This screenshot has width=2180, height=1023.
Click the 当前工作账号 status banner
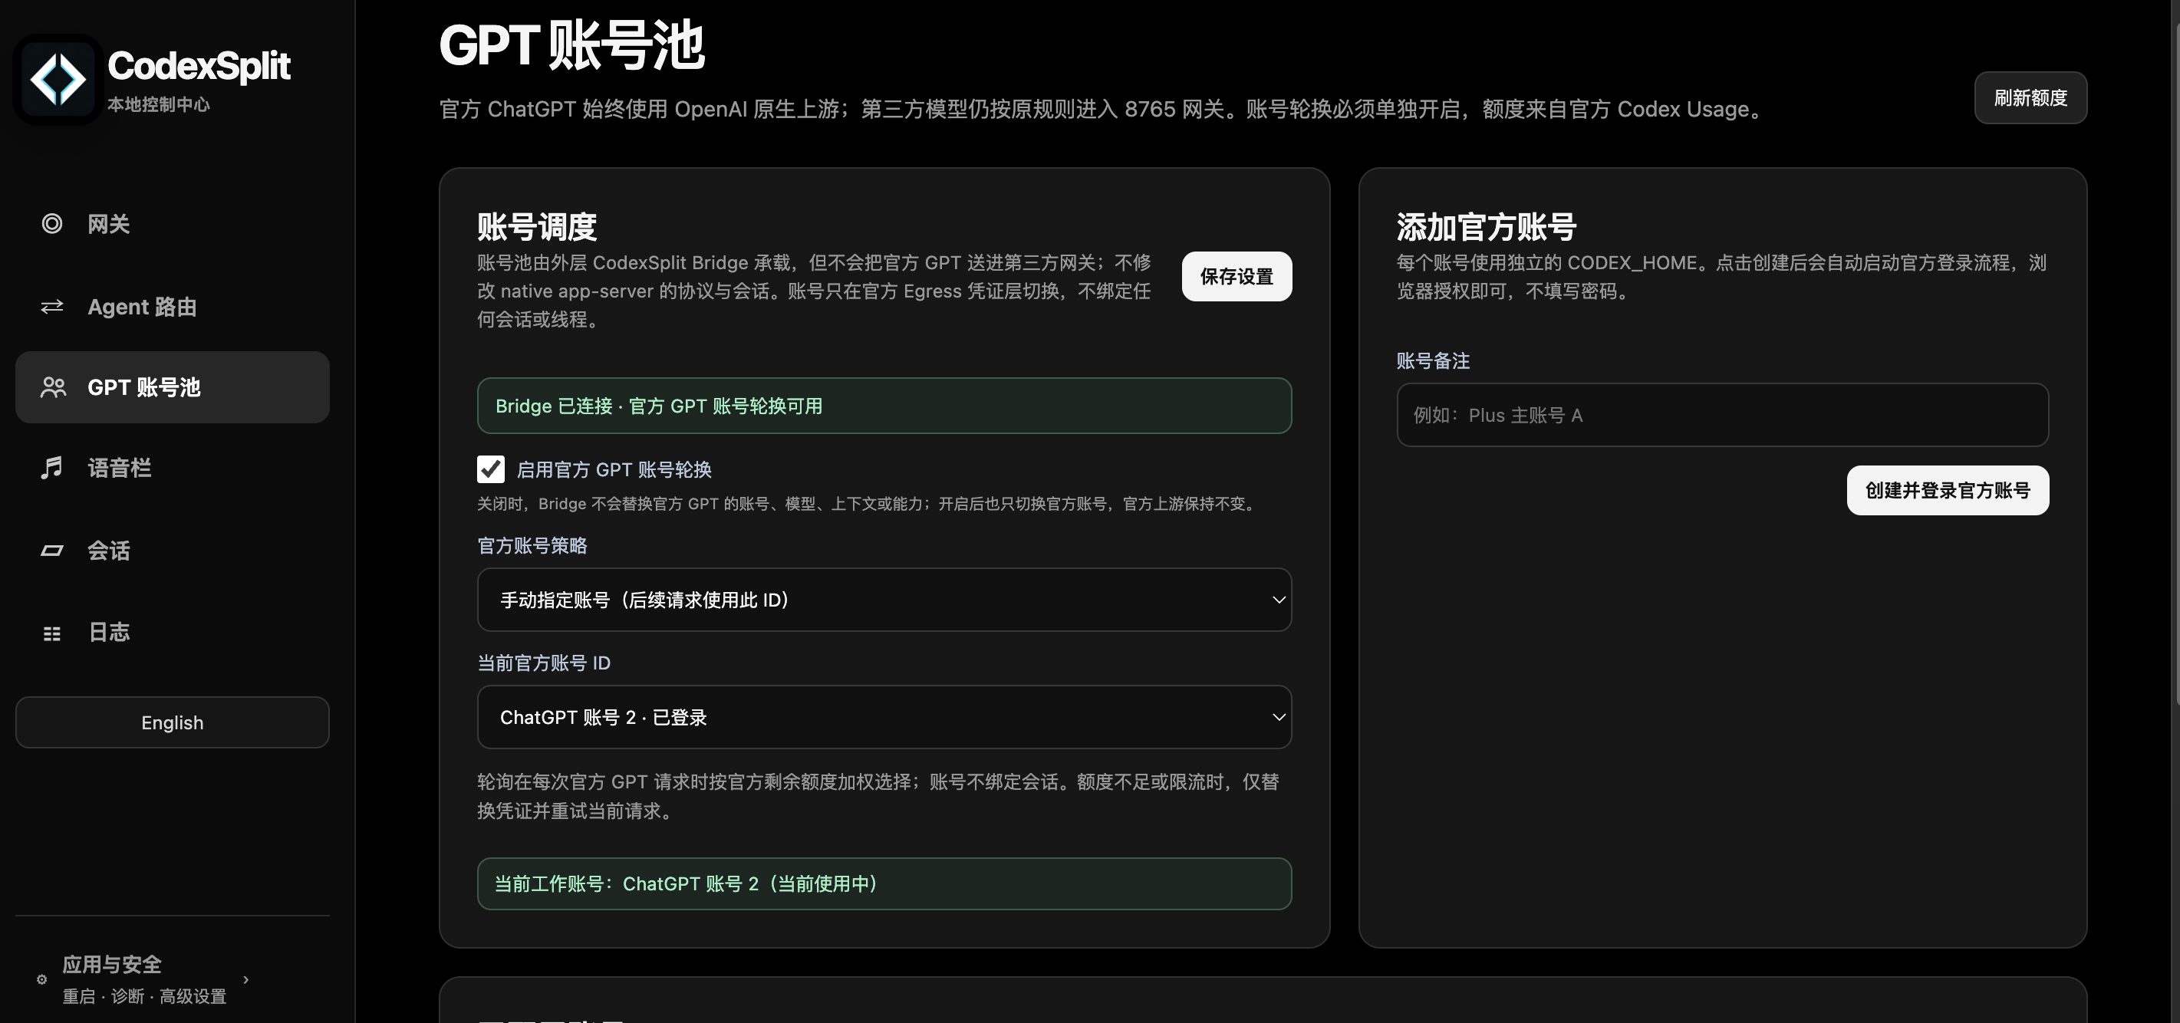(884, 884)
